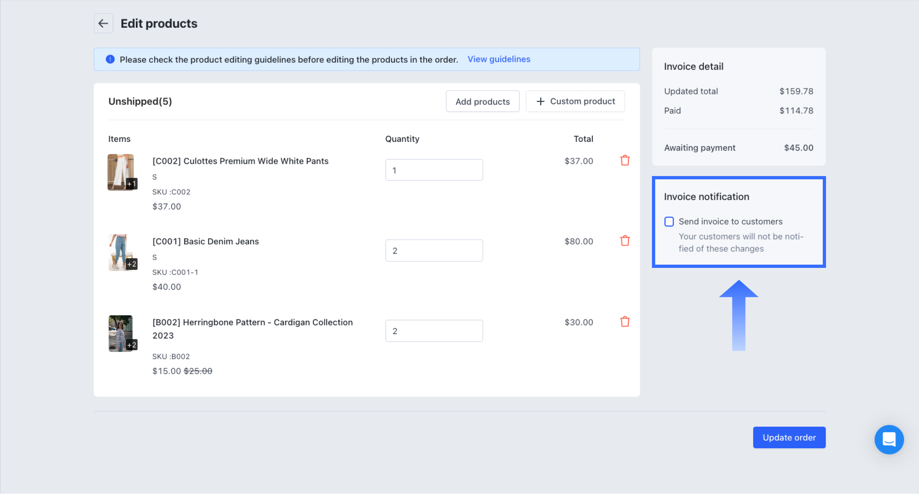Click the plus icon on the Custom product button
Screen dimensions: 919x494
(x=540, y=102)
